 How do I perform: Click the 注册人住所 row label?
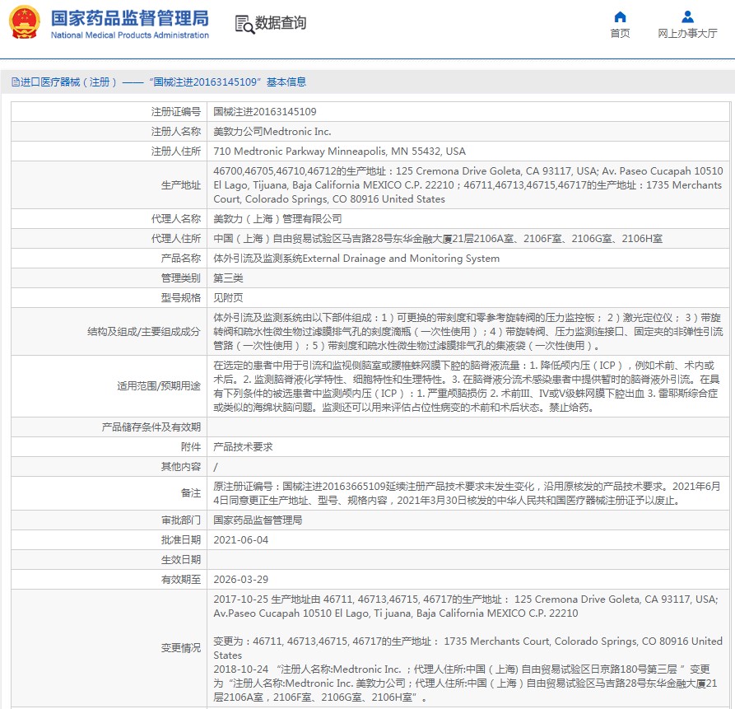pos(176,151)
